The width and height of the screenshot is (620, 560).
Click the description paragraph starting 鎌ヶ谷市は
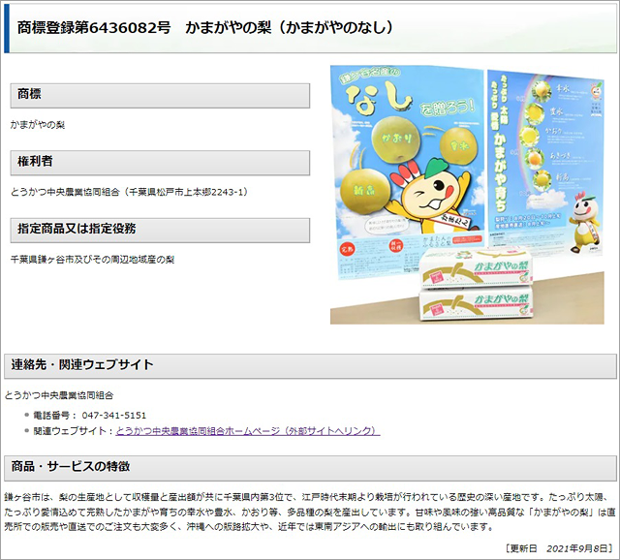(x=310, y=512)
